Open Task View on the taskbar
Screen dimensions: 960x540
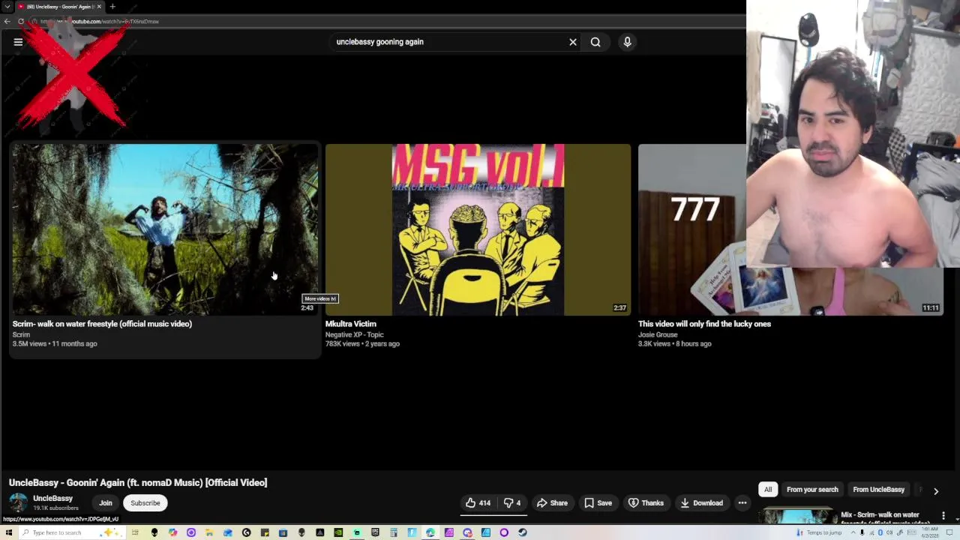click(x=136, y=532)
